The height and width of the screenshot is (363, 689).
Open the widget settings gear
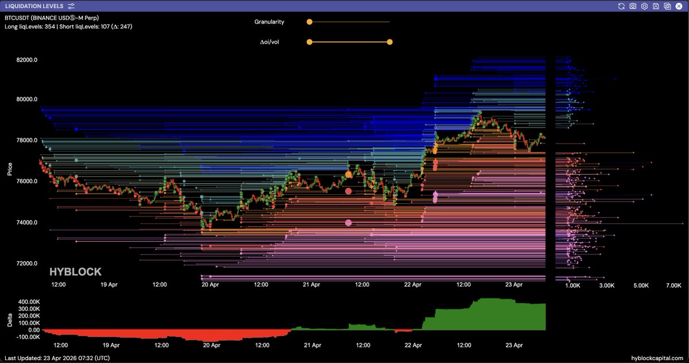(644, 6)
